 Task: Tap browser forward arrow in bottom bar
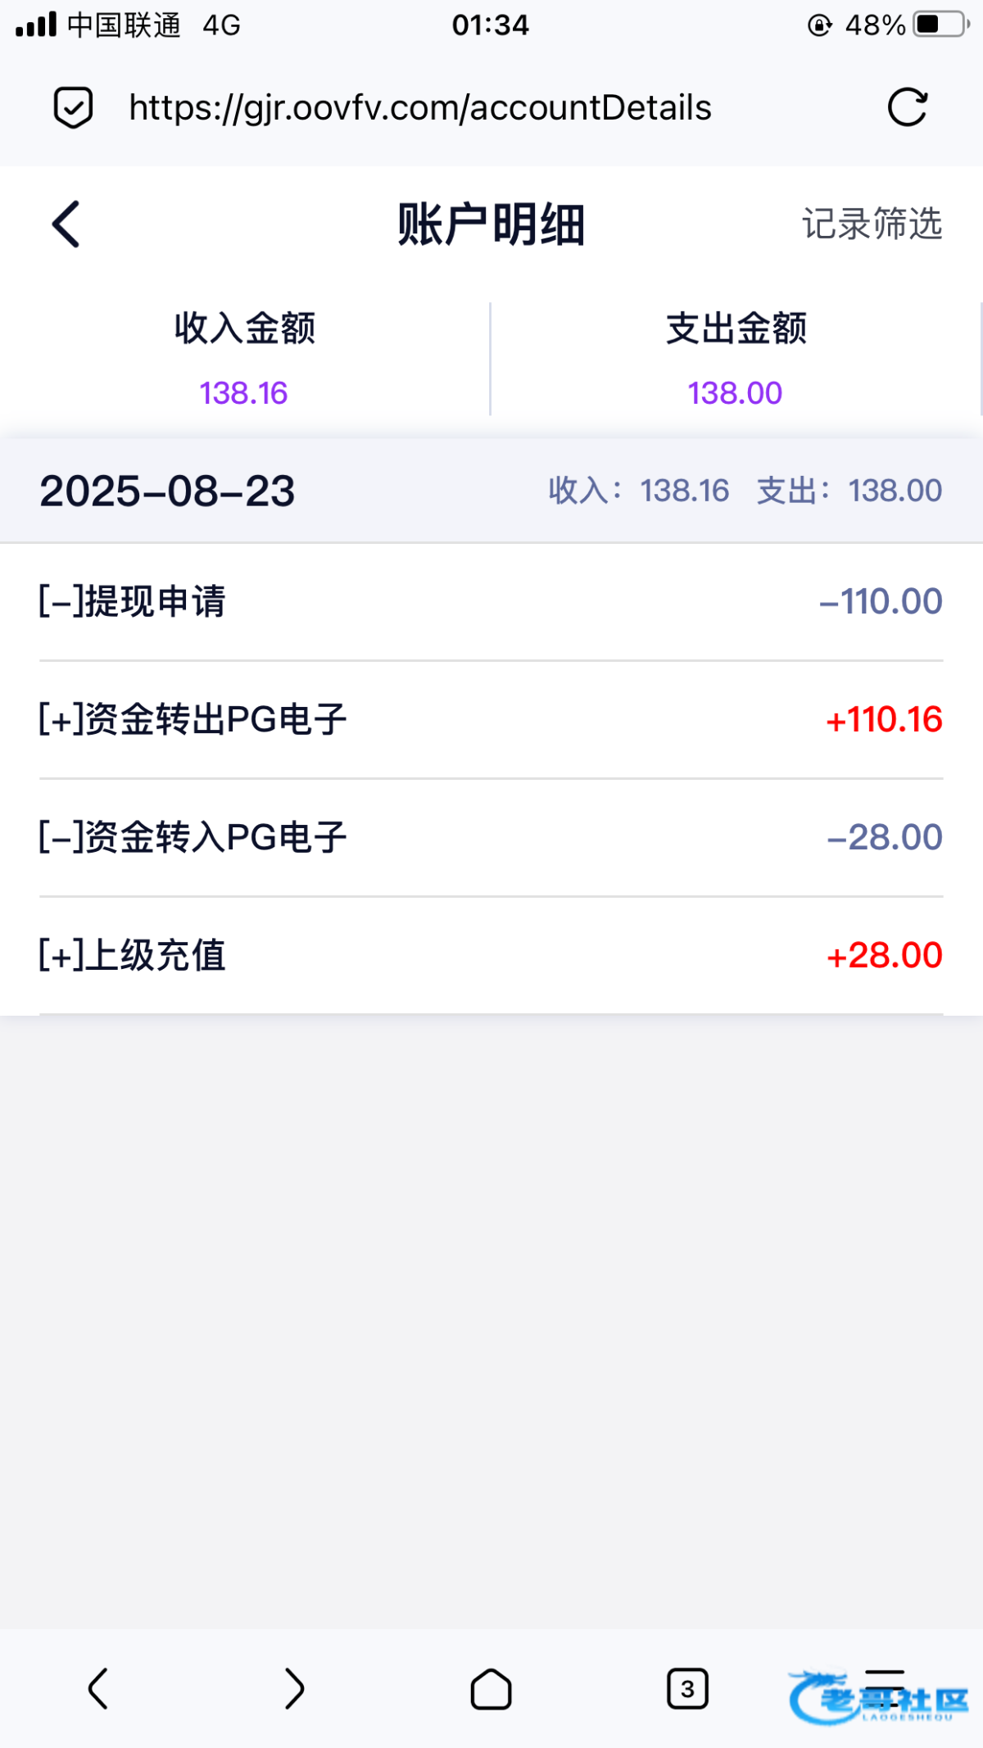294,1688
